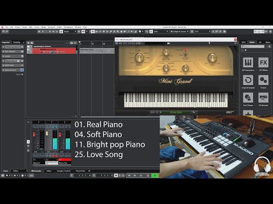Toggle Auto-Scroll button in toolbar

tap(83, 32)
